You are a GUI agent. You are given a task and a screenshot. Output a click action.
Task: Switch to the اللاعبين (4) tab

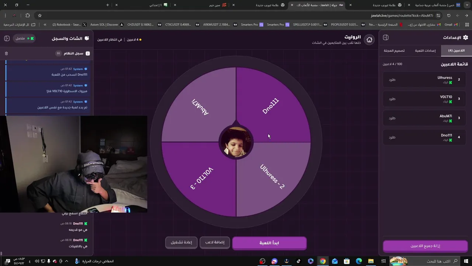(456, 51)
